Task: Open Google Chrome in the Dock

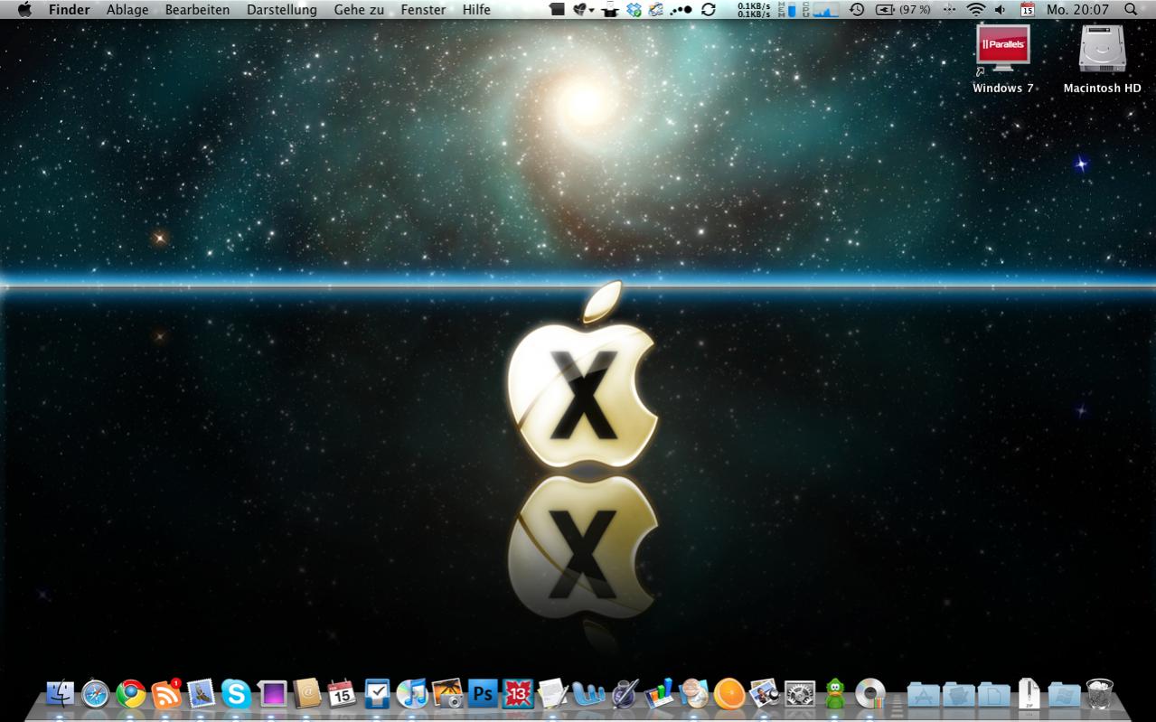Action: pyautogui.click(x=131, y=693)
